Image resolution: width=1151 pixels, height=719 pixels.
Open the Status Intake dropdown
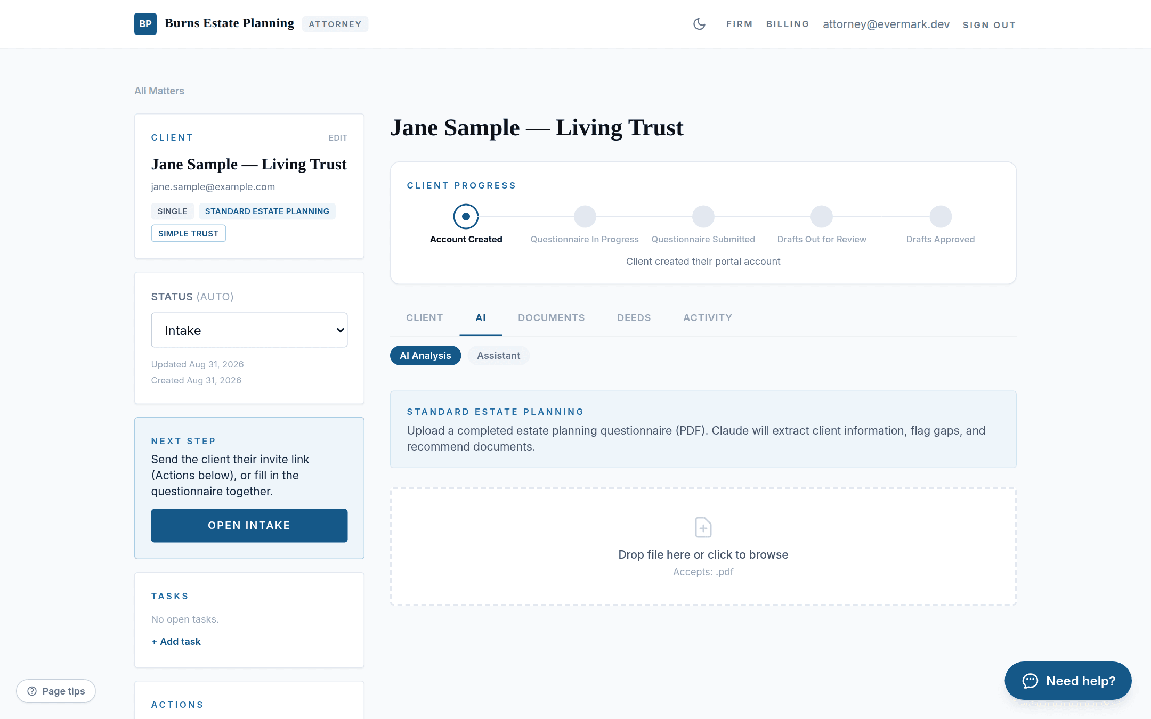pos(249,330)
